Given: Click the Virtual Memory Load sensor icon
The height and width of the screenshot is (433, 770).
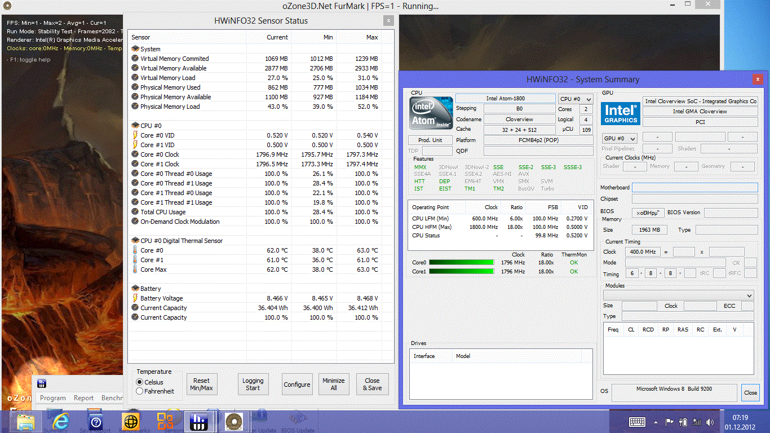Looking at the screenshot, I should click(135, 78).
